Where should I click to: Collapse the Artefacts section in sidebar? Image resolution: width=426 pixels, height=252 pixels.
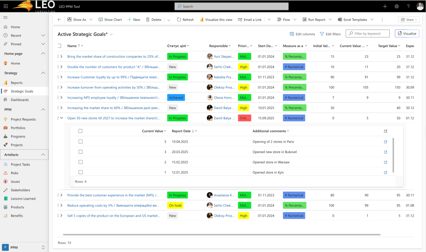click(43, 155)
